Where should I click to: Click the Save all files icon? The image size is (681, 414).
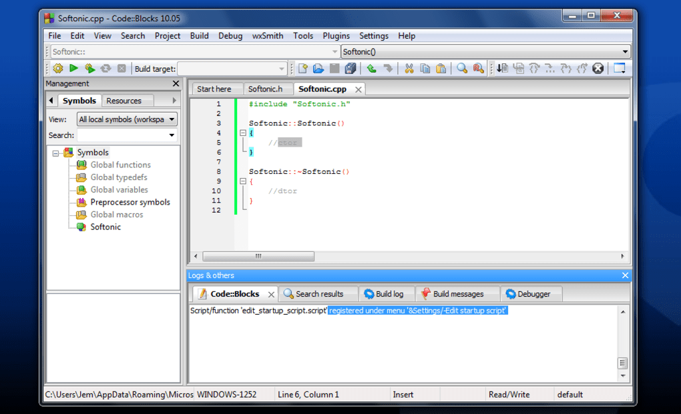(x=351, y=69)
